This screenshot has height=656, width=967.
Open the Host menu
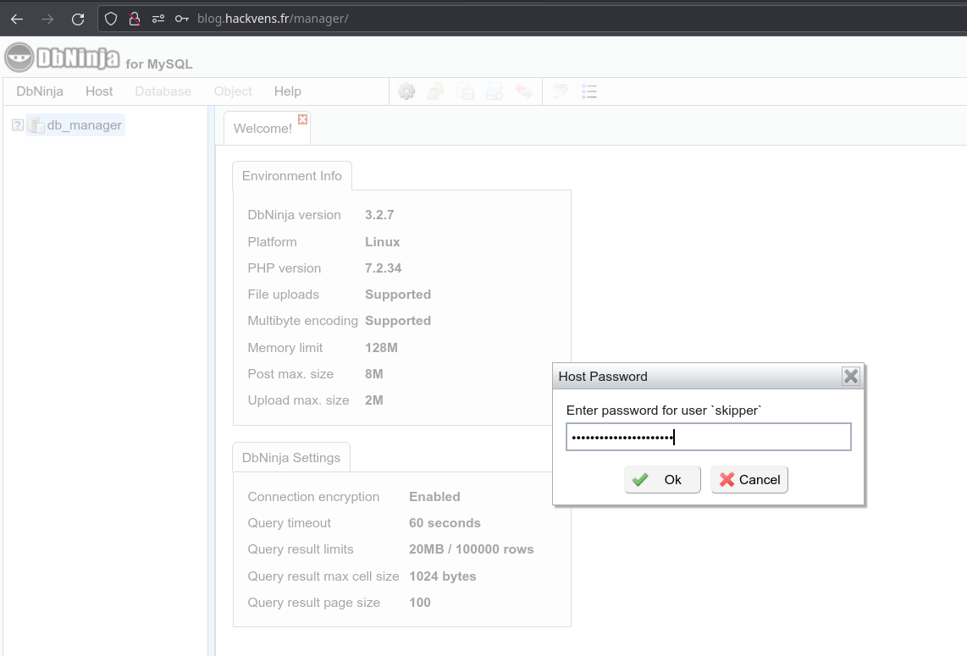[x=99, y=91]
